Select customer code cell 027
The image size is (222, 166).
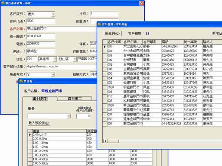tap(115, 110)
